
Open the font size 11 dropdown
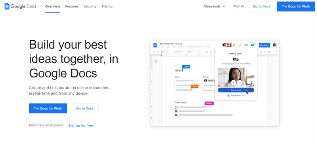pyautogui.click(x=200, y=52)
